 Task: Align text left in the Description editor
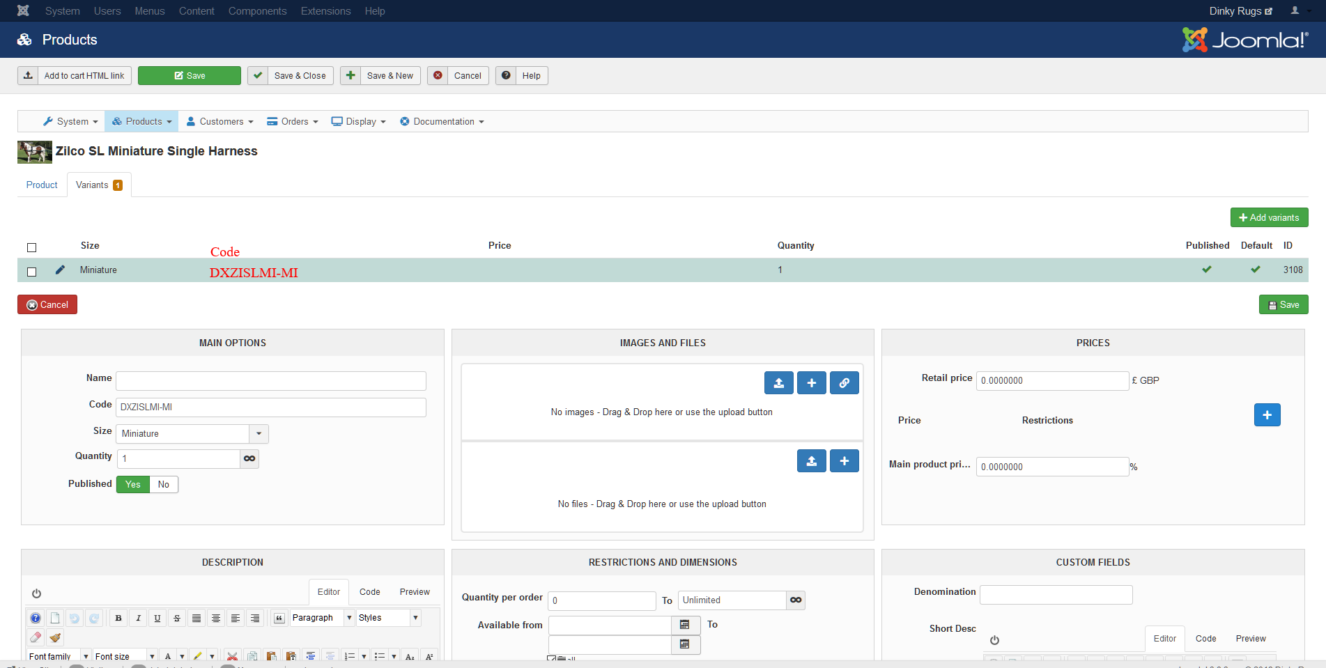point(236,618)
